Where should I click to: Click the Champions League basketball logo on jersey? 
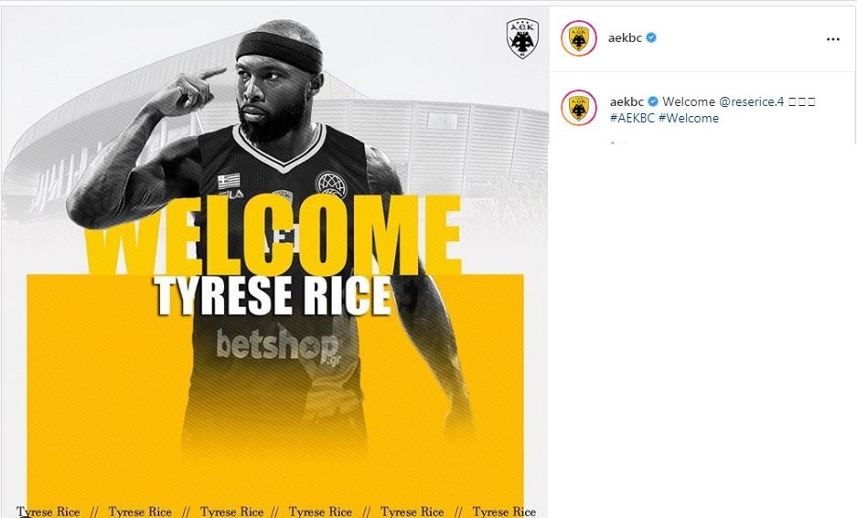tap(331, 185)
